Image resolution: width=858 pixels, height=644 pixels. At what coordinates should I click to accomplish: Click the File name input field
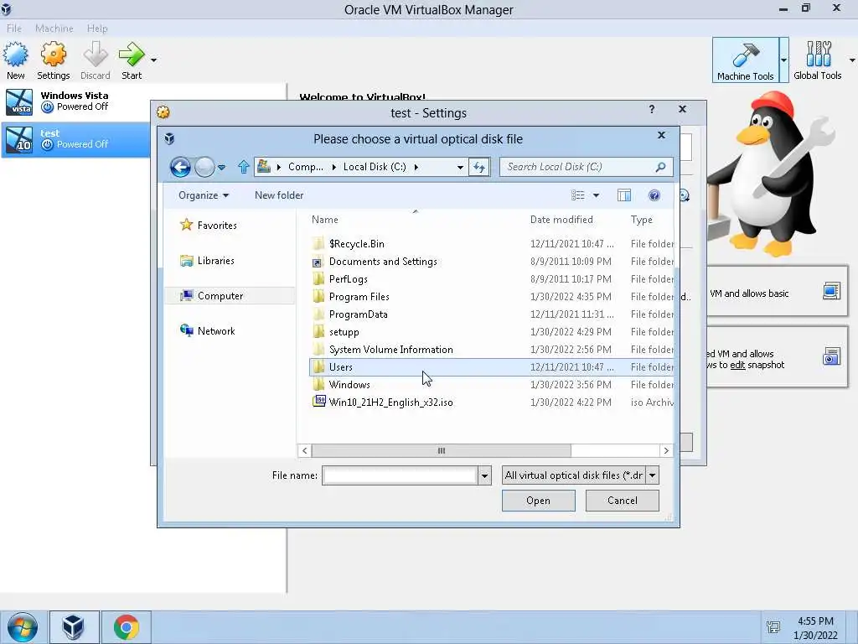(400, 475)
